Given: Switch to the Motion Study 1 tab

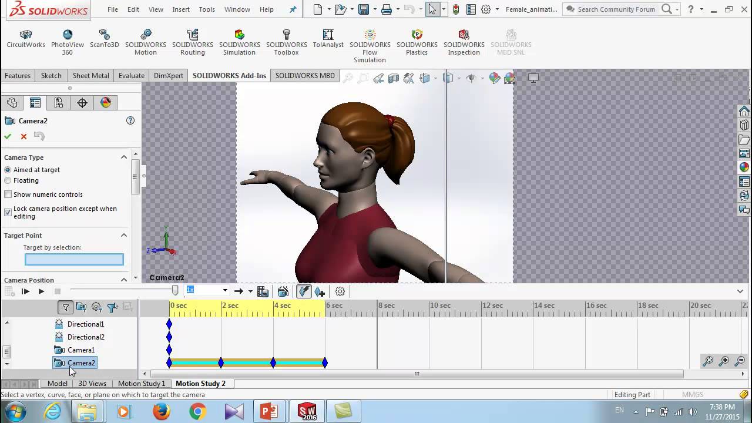Looking at the screenshot, I should [x=142, y=384].
